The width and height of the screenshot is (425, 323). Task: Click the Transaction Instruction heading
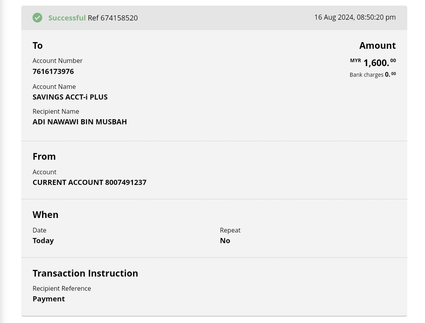coord(85,273)
